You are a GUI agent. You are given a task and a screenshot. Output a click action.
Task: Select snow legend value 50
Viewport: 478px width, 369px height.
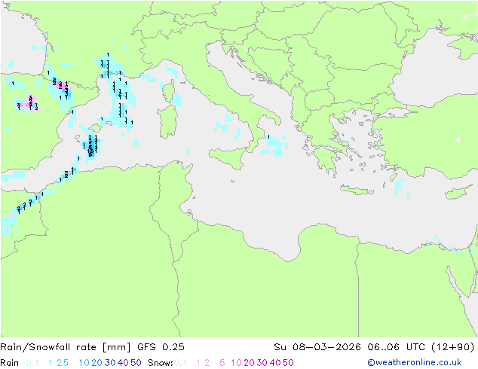(x=288, y=363)
